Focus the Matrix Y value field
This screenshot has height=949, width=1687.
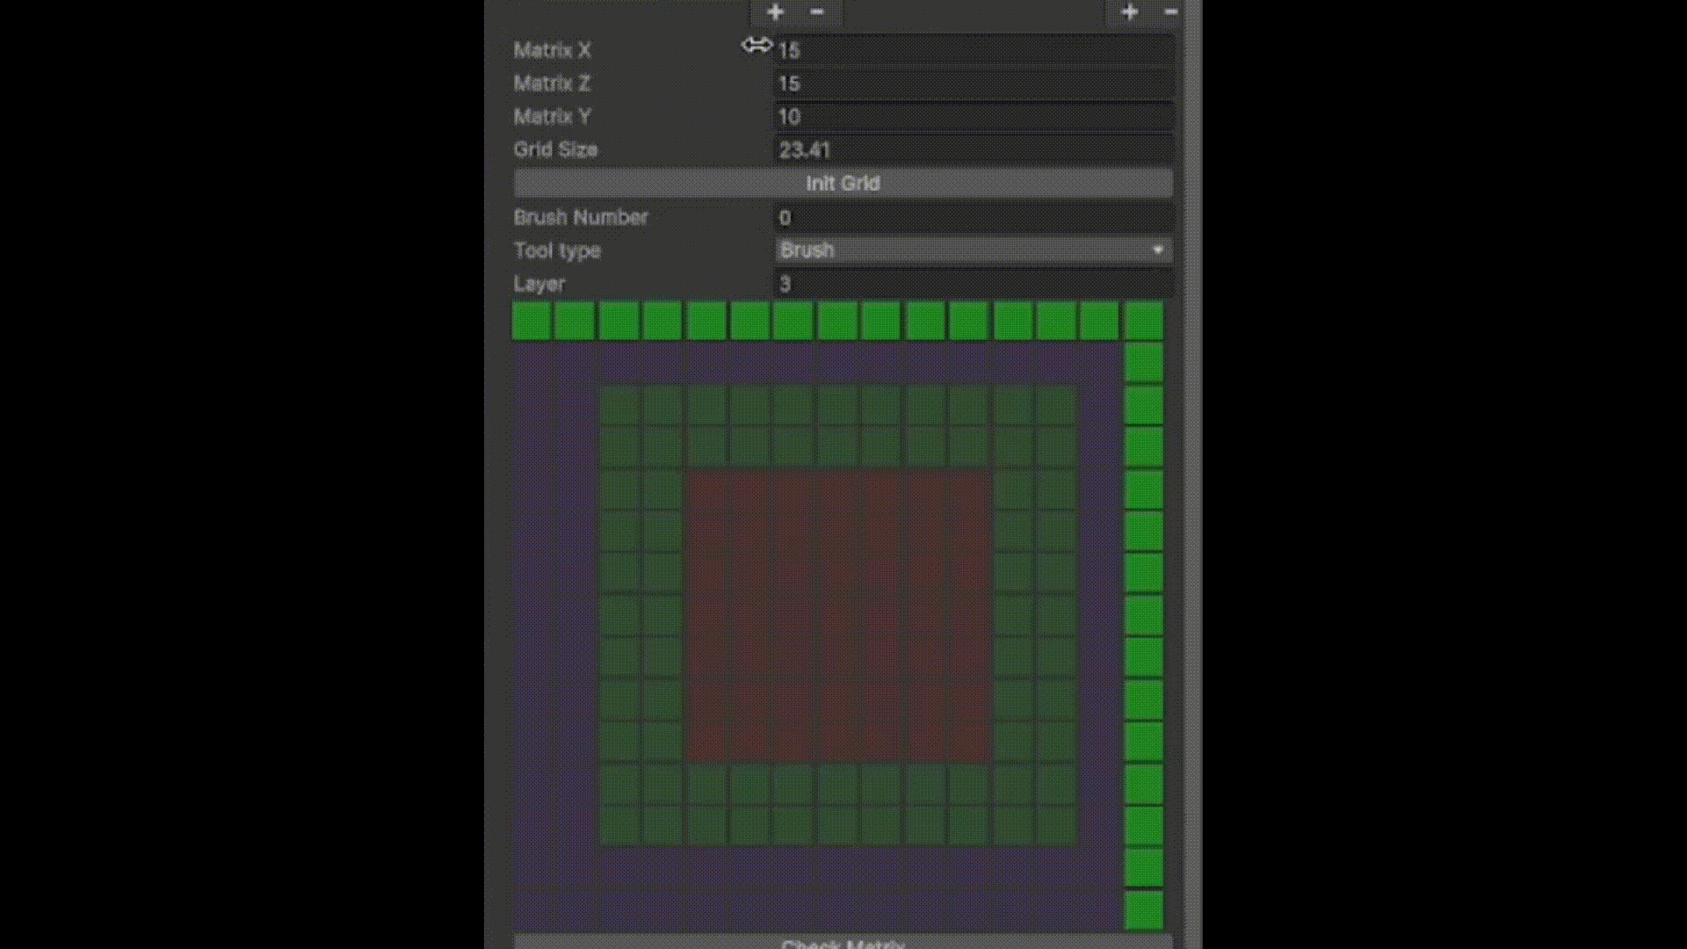click(x=974, y=117)
